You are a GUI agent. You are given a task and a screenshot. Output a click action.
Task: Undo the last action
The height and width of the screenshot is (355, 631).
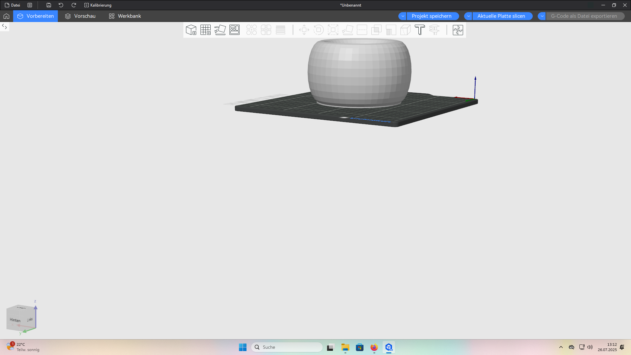coord(61,5)
